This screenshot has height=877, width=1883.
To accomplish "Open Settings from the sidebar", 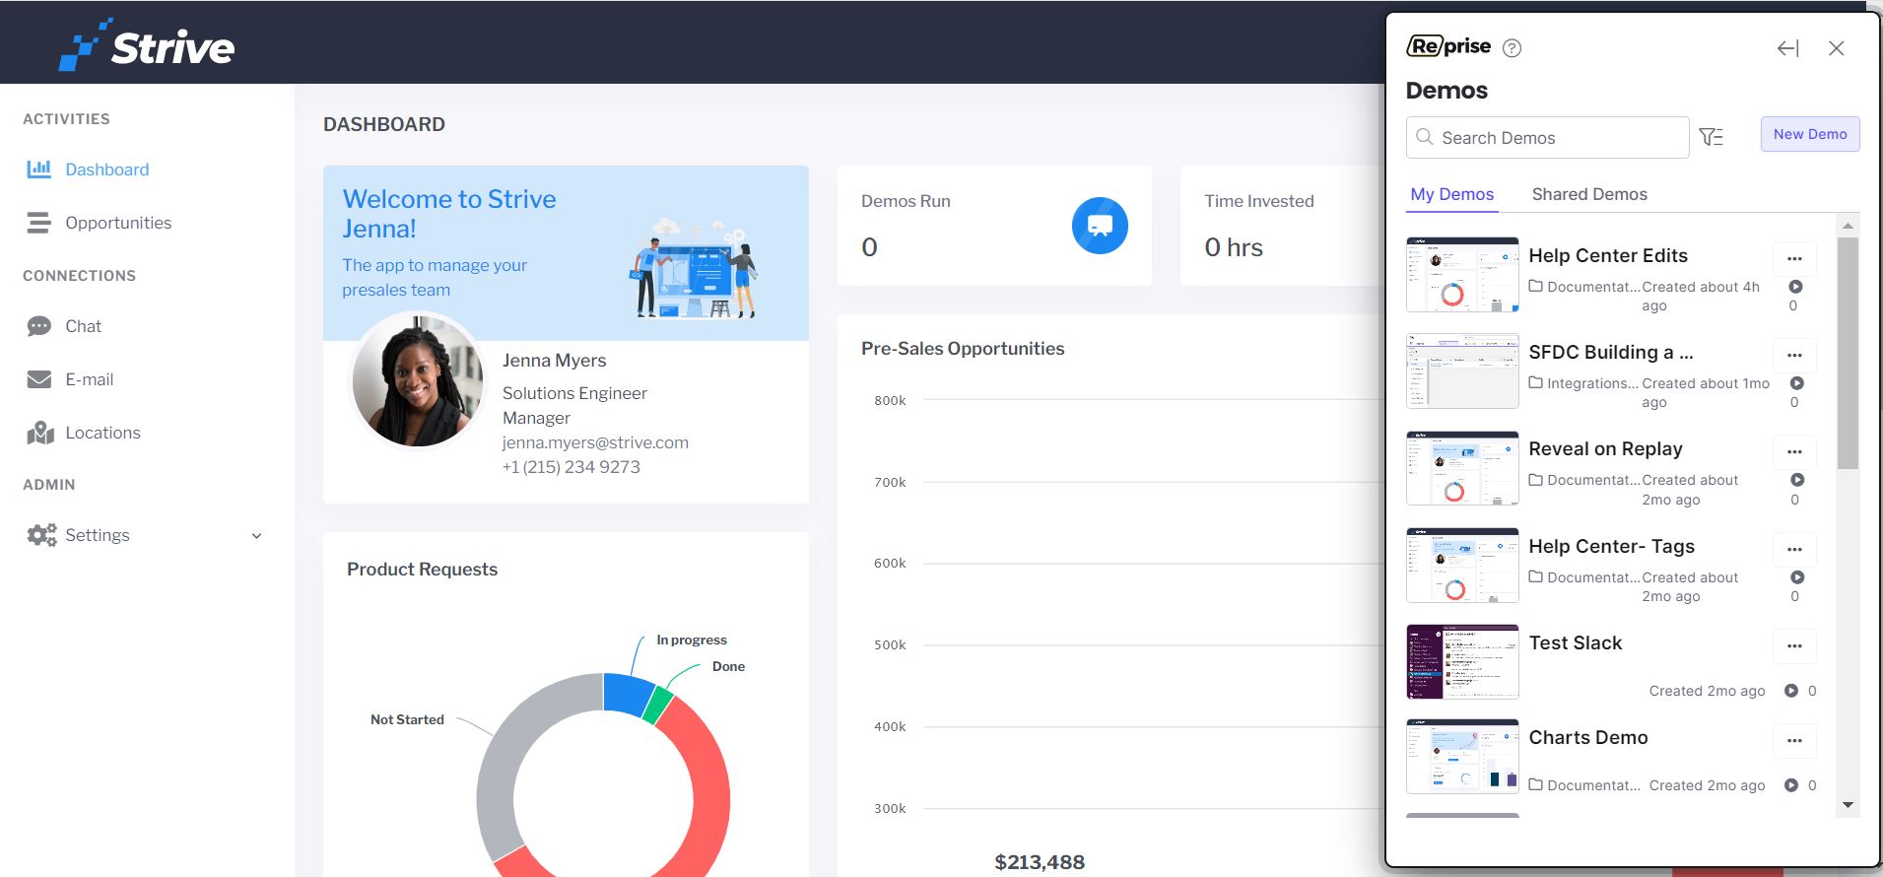I will [98, 535].
